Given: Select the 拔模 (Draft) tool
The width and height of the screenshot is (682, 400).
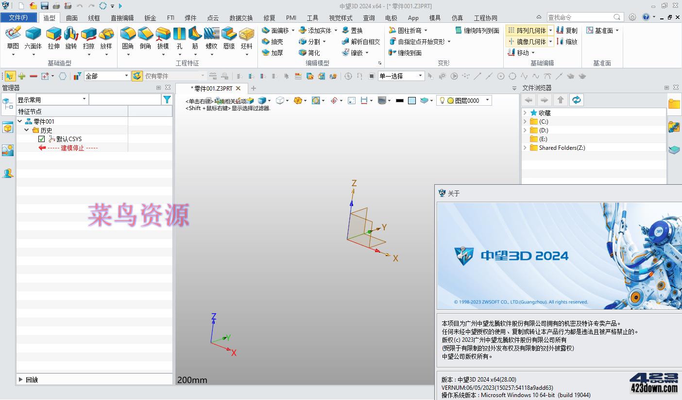Looking at the screenshot, I should tap(162, 39).
